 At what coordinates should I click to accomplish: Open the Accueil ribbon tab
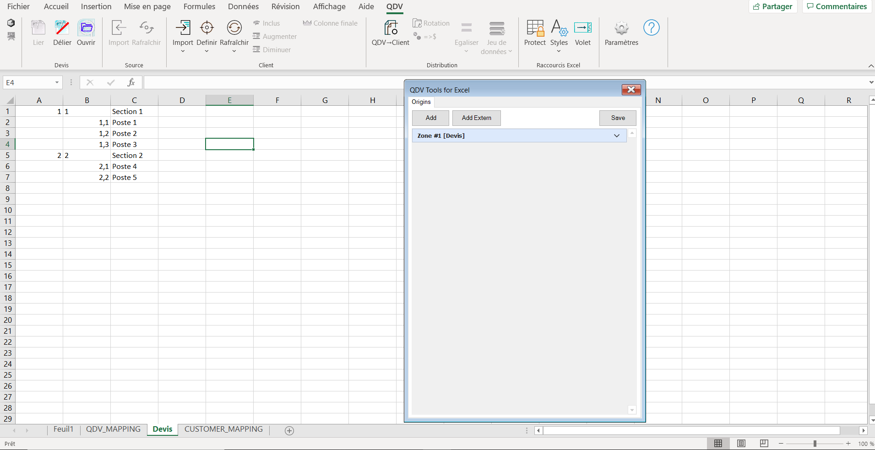click(56, 6)
